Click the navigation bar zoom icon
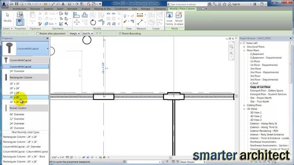Image resolution: width=294 pixels, height=165 pixels. (232, 54)
